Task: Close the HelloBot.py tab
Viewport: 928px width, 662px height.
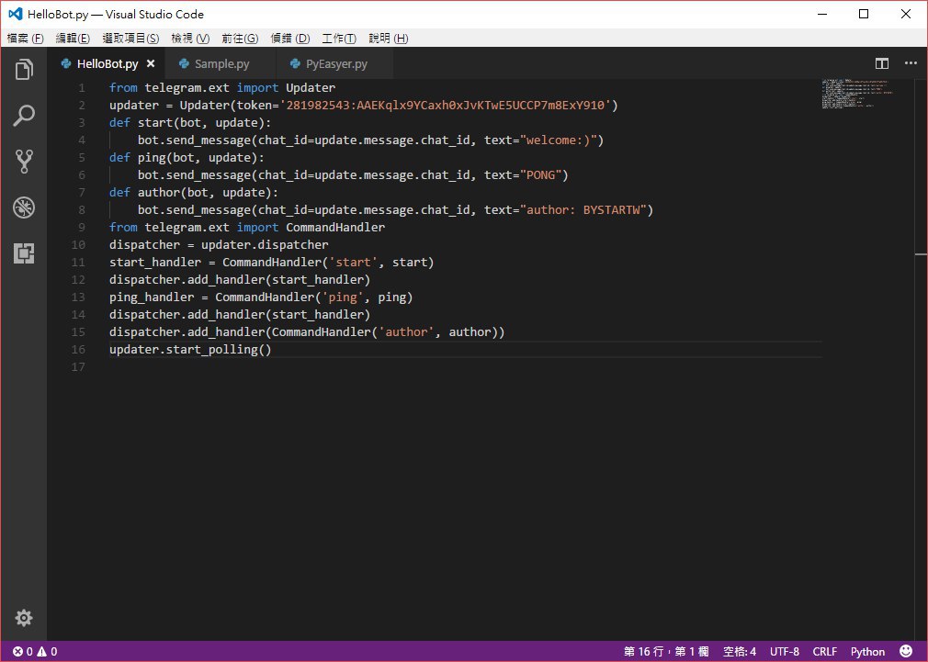Action: pos(151,63)
